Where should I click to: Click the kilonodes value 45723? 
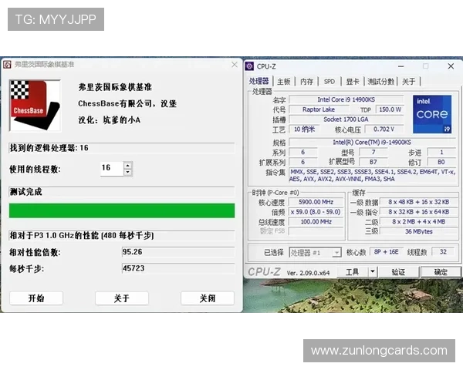[178, 268]
